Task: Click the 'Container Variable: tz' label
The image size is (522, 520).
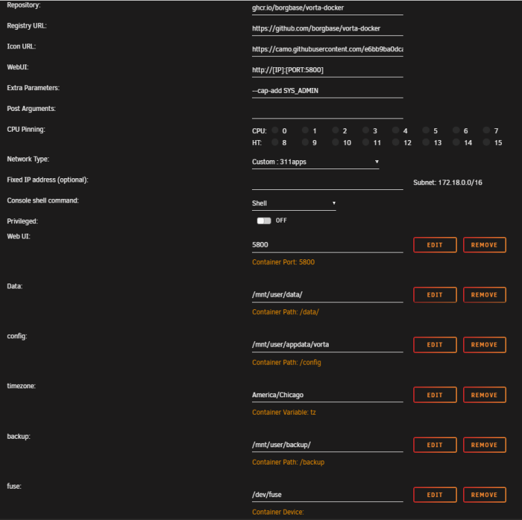Action: point(284,413)
